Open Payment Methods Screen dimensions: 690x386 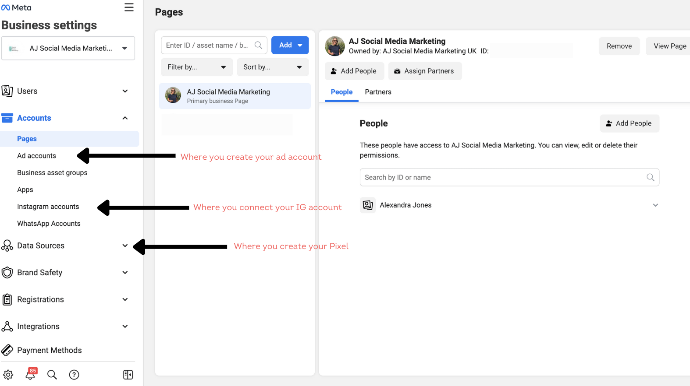tap(49, 350)
